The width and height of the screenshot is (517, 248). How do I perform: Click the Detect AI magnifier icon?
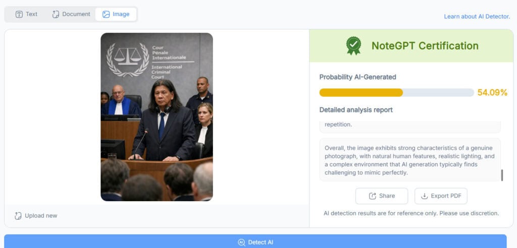pyautogui.click(x=241, y=242)
